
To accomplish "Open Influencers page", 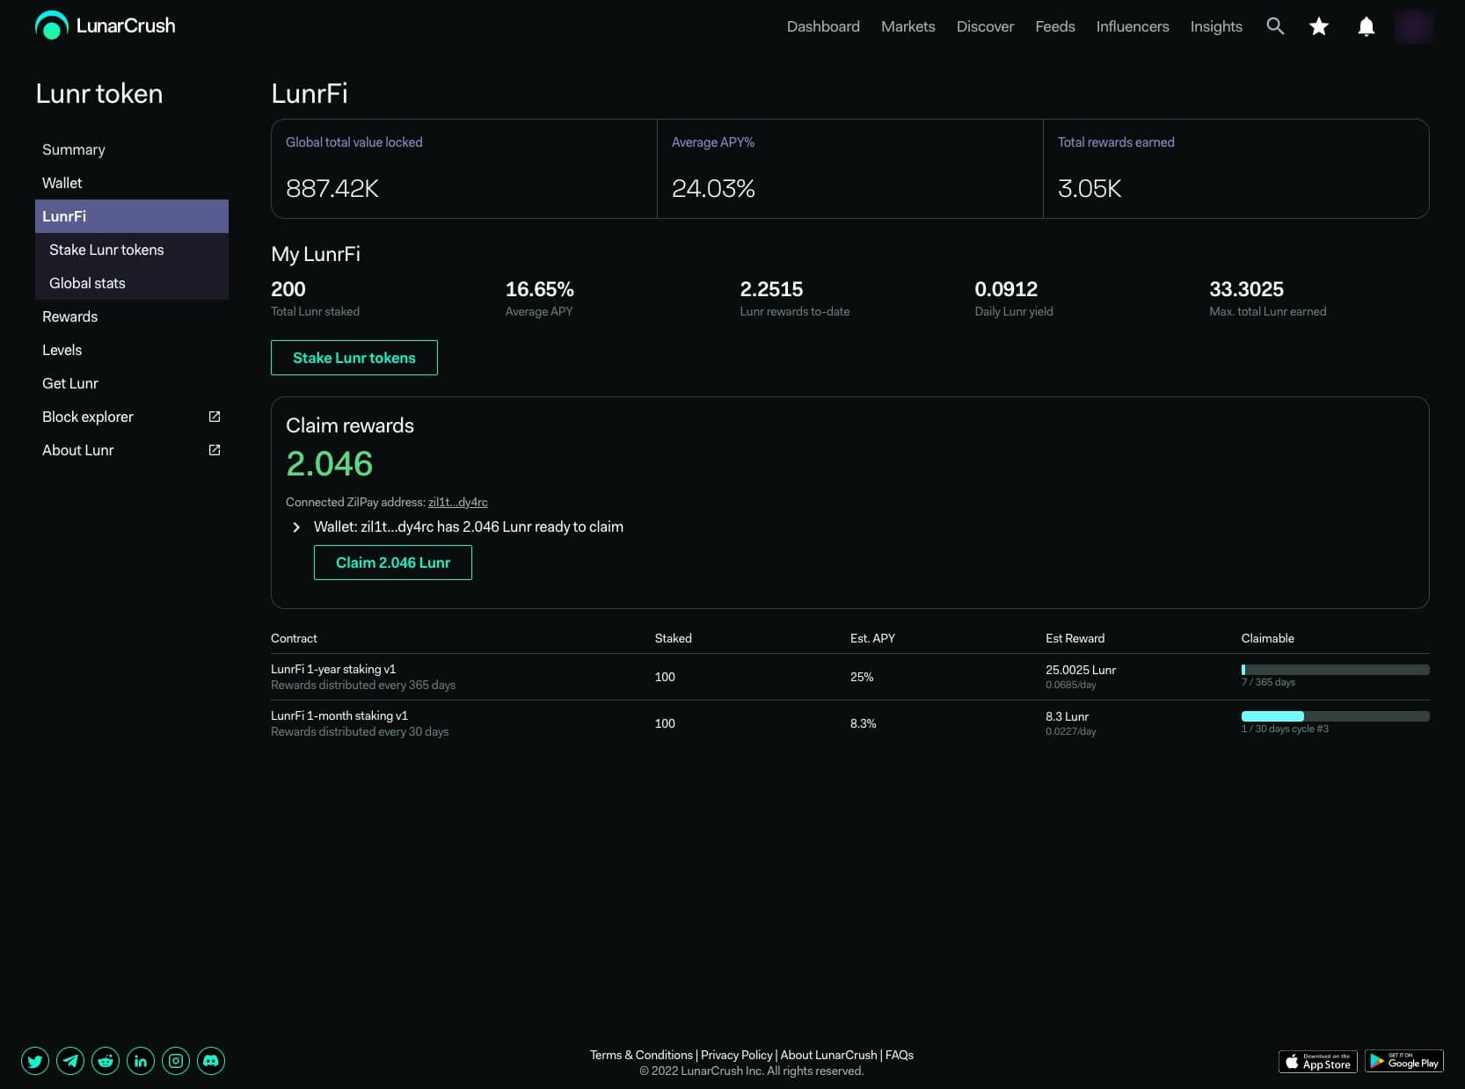I will tap(1133, 26).
